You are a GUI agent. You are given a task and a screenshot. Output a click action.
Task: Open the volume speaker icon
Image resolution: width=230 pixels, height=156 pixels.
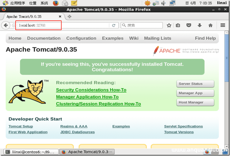pyautogui.click(x=163, y=3)
